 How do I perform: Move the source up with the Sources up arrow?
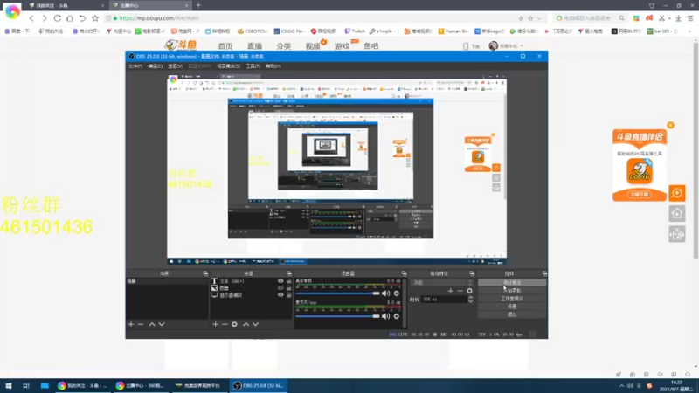(x=246, y=324)
